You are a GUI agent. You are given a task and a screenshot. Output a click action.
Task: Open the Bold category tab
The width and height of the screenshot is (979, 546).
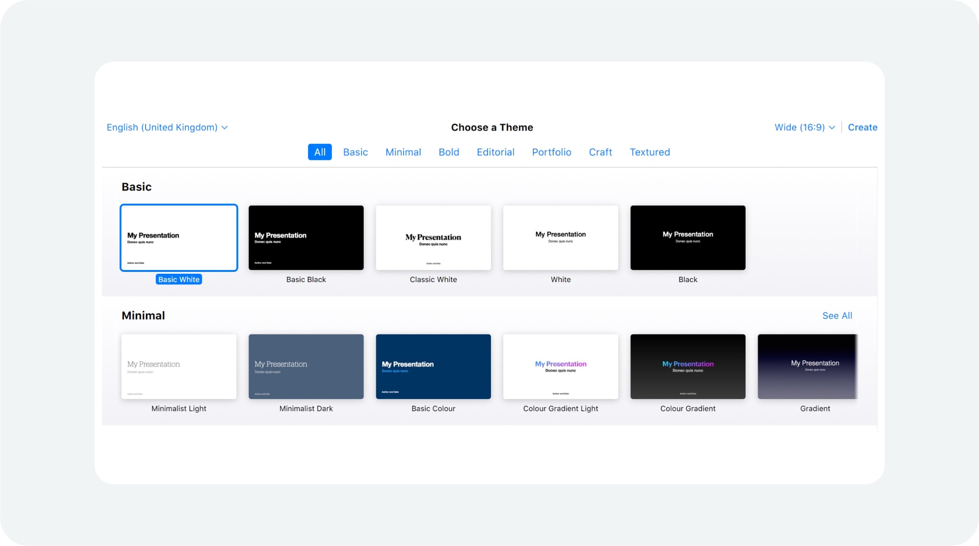pyautogui.click(x=449, y=152)
